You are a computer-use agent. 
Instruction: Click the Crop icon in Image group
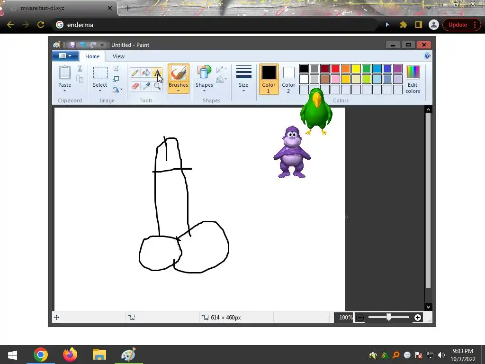[x=116, y=69]
